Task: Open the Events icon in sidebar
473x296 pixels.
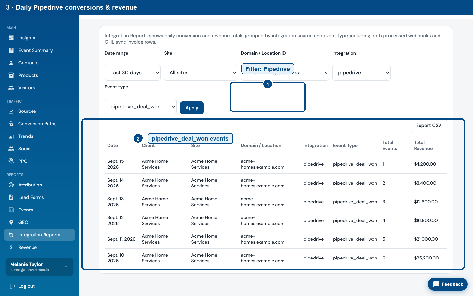Action: point(11,210)
